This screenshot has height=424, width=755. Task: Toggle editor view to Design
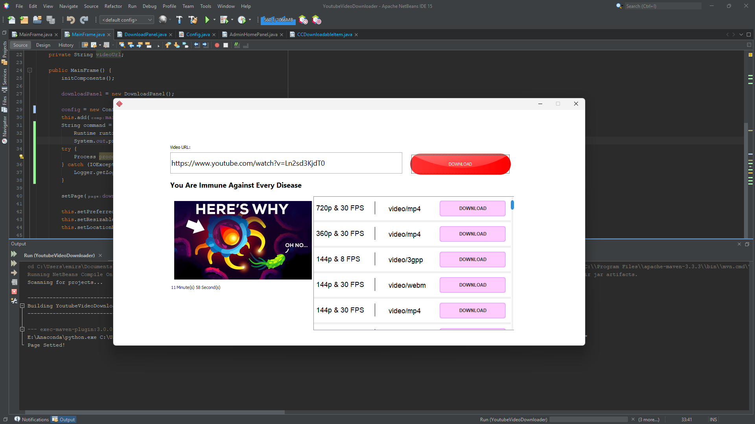point(43,45)
